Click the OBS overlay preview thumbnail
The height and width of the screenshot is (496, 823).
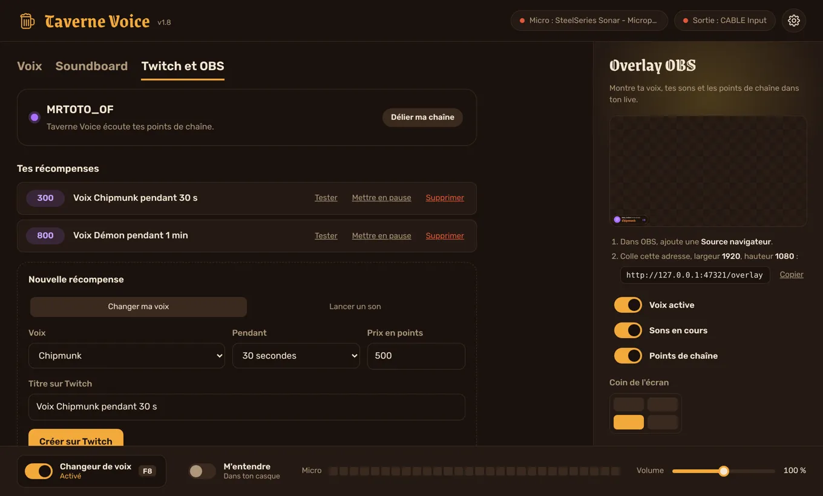pos(708,171)
